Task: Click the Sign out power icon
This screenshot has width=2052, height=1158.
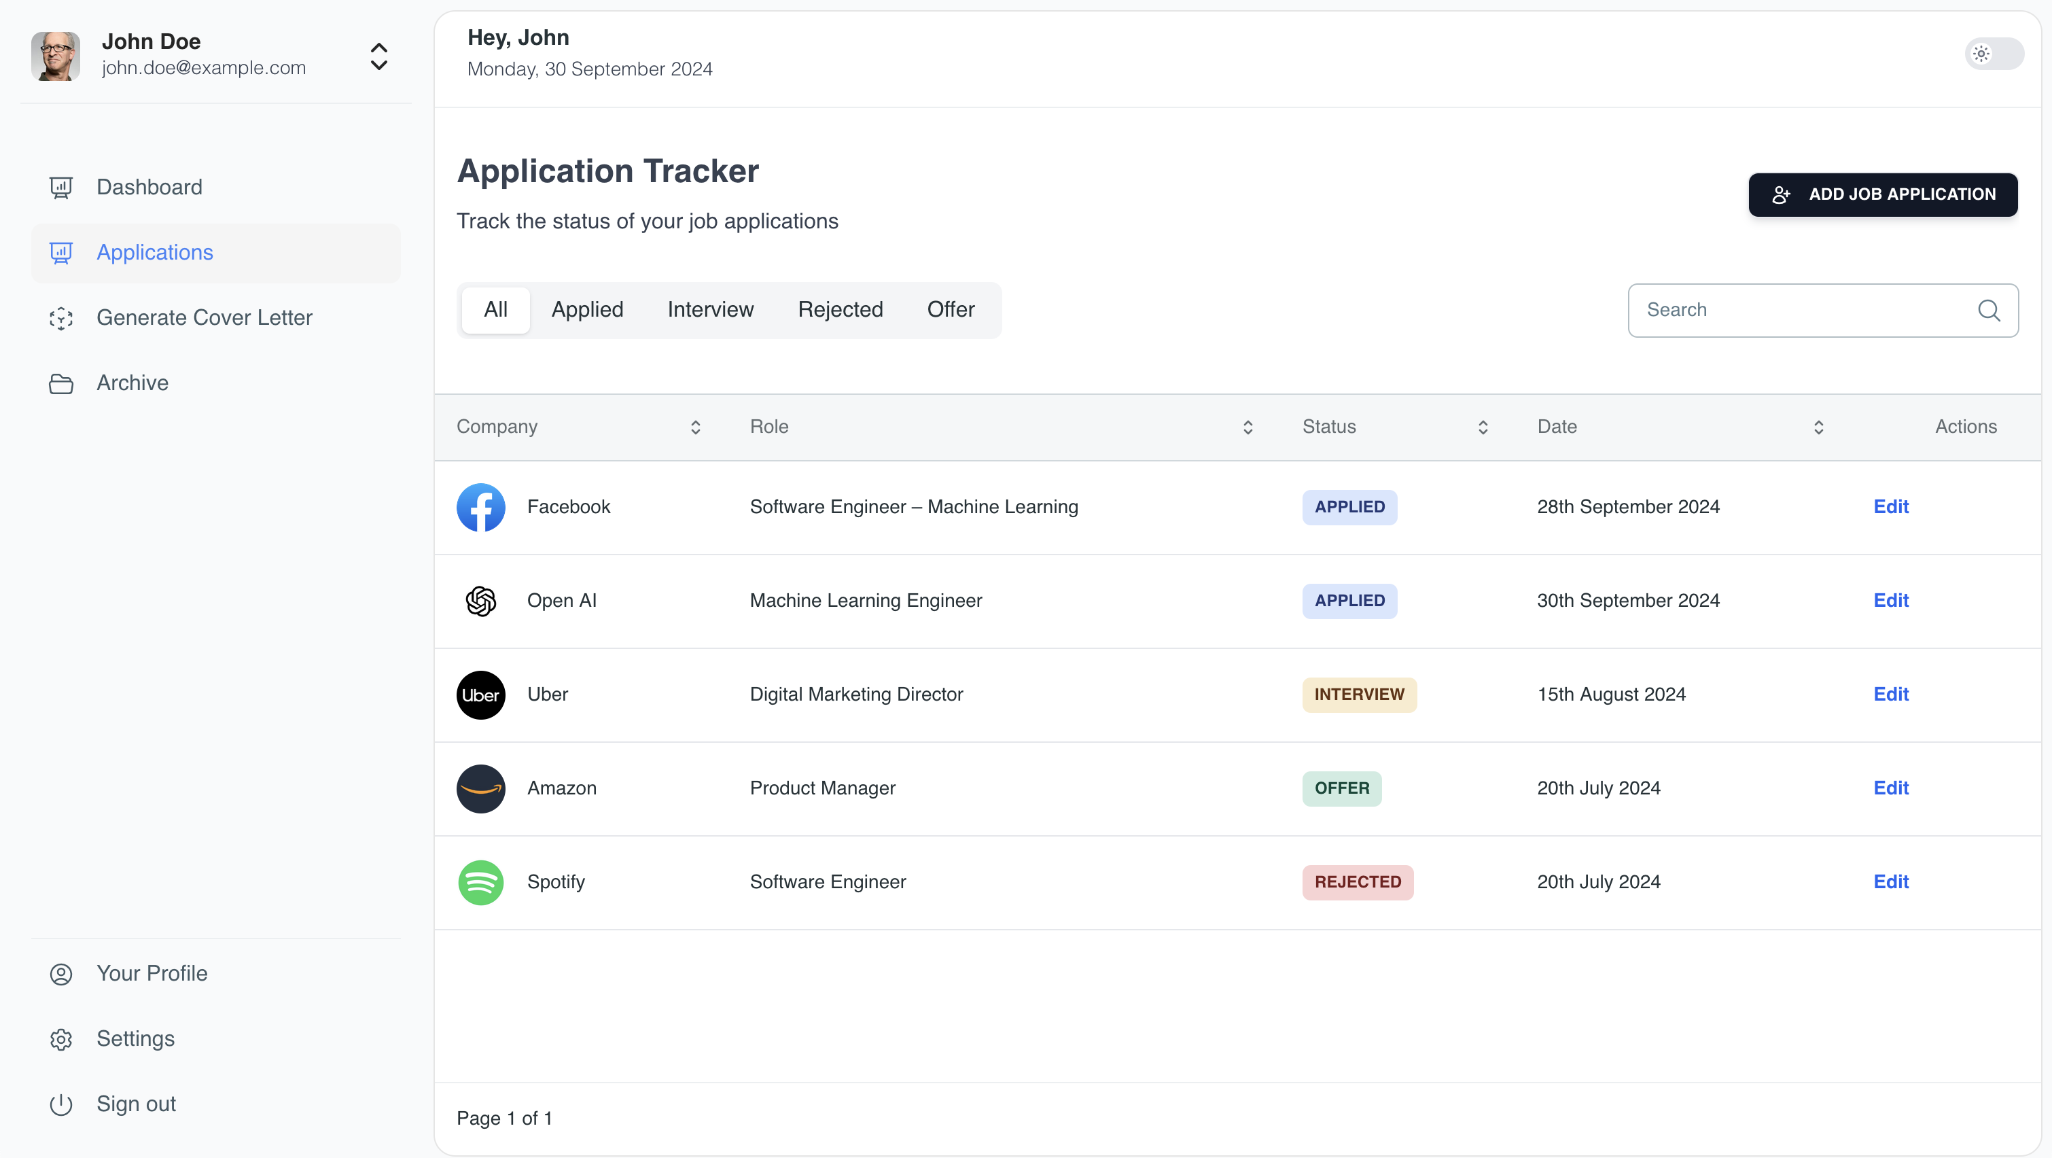Action: click(x=60, y=1104)
